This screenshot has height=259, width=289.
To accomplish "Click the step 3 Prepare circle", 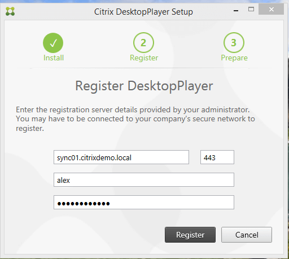I will pyautogui.click(x=234, y=43).
